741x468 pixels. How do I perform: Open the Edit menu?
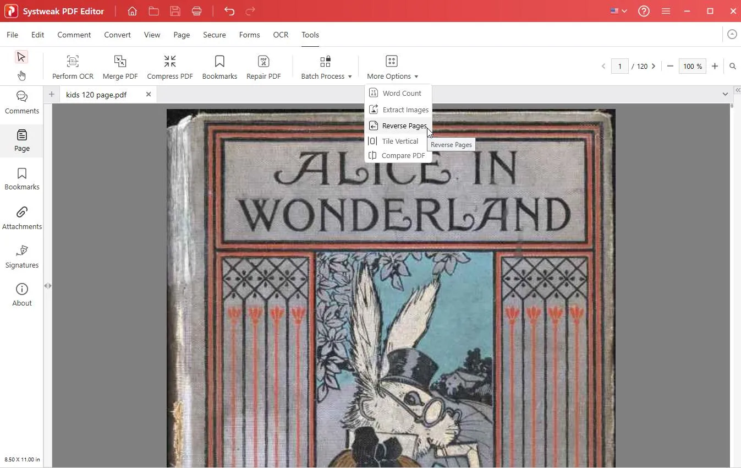37,35
